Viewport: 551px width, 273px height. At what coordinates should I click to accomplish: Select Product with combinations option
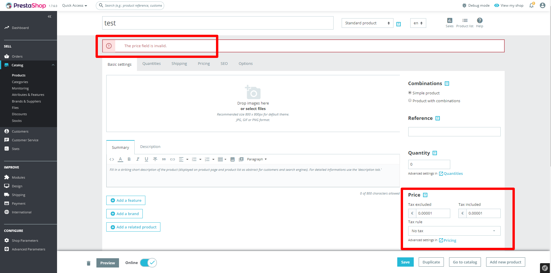(410, 100)
